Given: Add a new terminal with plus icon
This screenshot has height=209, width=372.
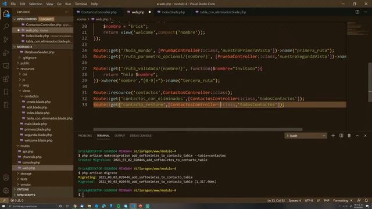Looking at the screenshot, I should point(333,135).
